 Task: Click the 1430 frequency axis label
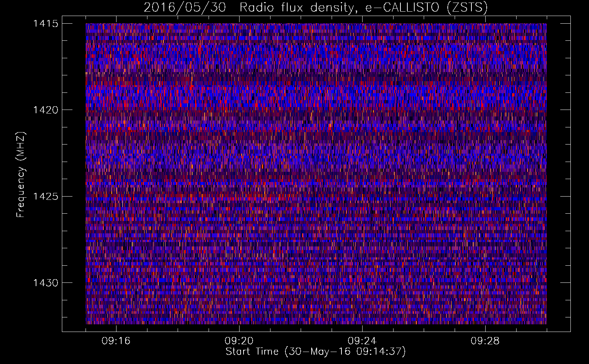click(46, 283)
